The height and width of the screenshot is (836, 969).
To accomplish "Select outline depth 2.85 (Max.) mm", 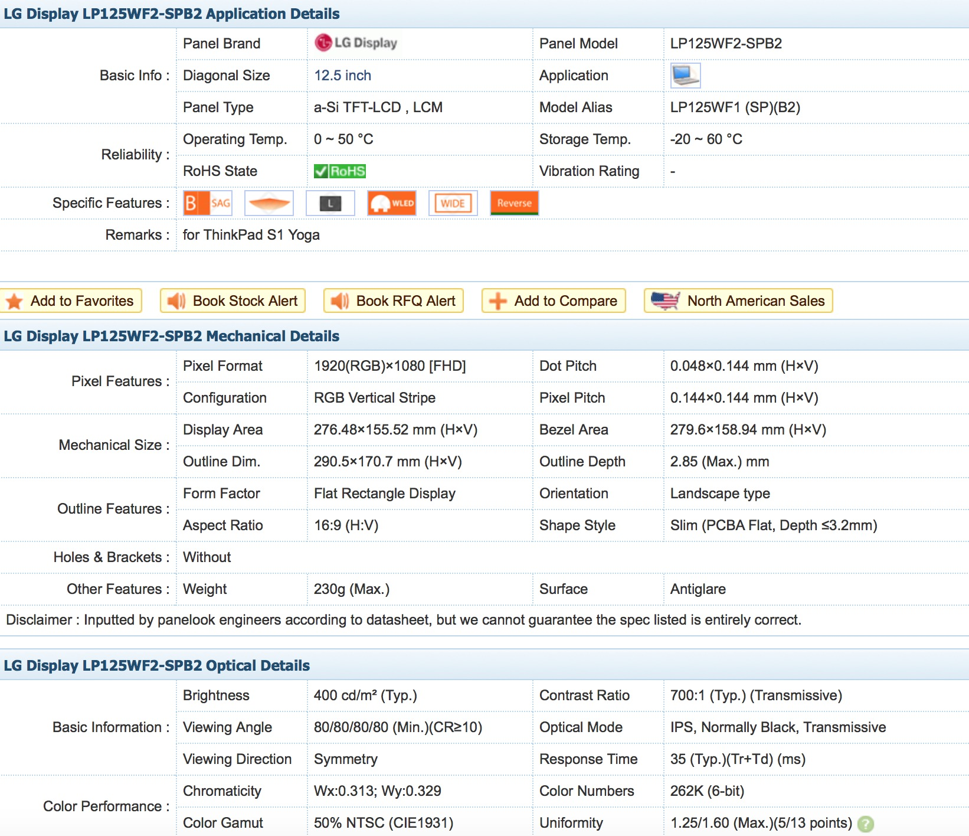I will [x=720, y=462].
